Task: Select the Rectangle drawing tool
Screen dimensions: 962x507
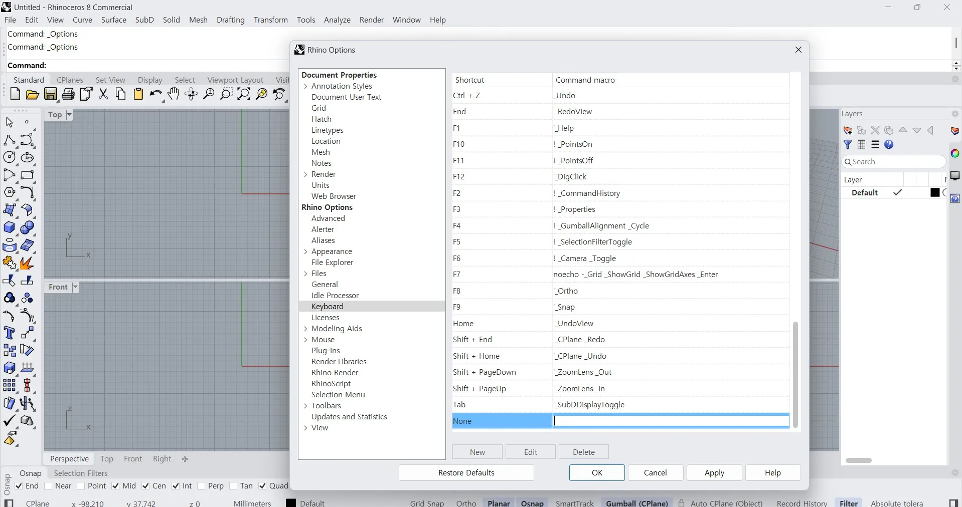Action: 27,175
